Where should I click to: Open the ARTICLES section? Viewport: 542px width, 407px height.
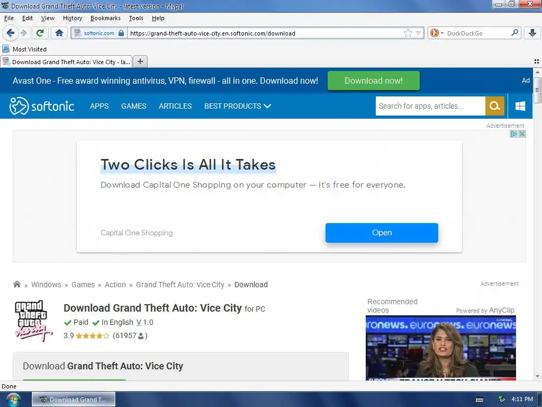tap(175, 106)
